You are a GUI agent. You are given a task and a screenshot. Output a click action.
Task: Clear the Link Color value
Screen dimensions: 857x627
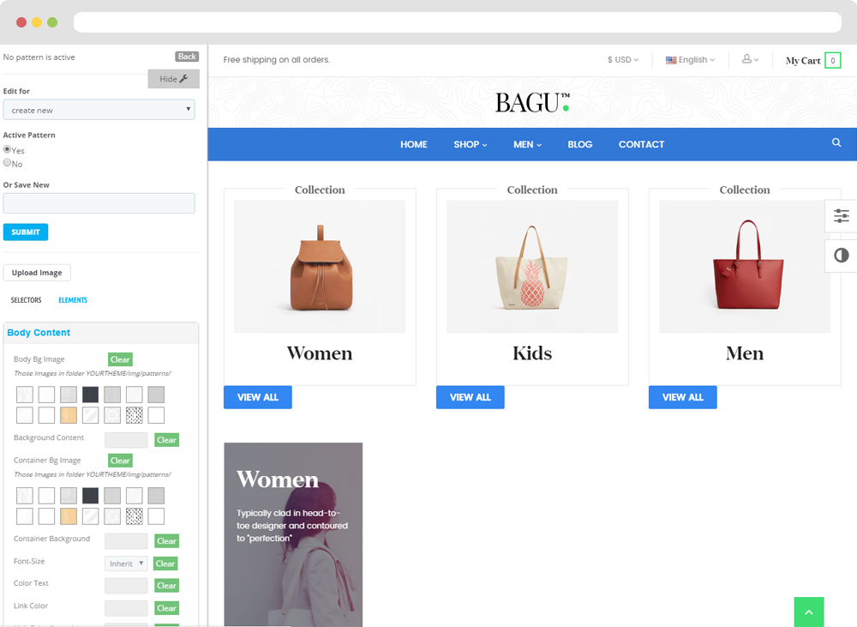click(x=167, y=608)
